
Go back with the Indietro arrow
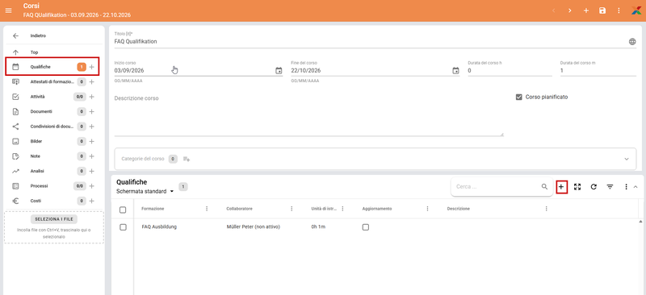pyautogui.click(x=15, y=35)
